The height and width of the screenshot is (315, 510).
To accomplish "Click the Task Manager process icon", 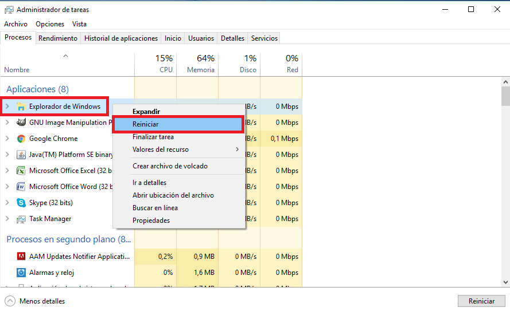I will coord(21,219).
